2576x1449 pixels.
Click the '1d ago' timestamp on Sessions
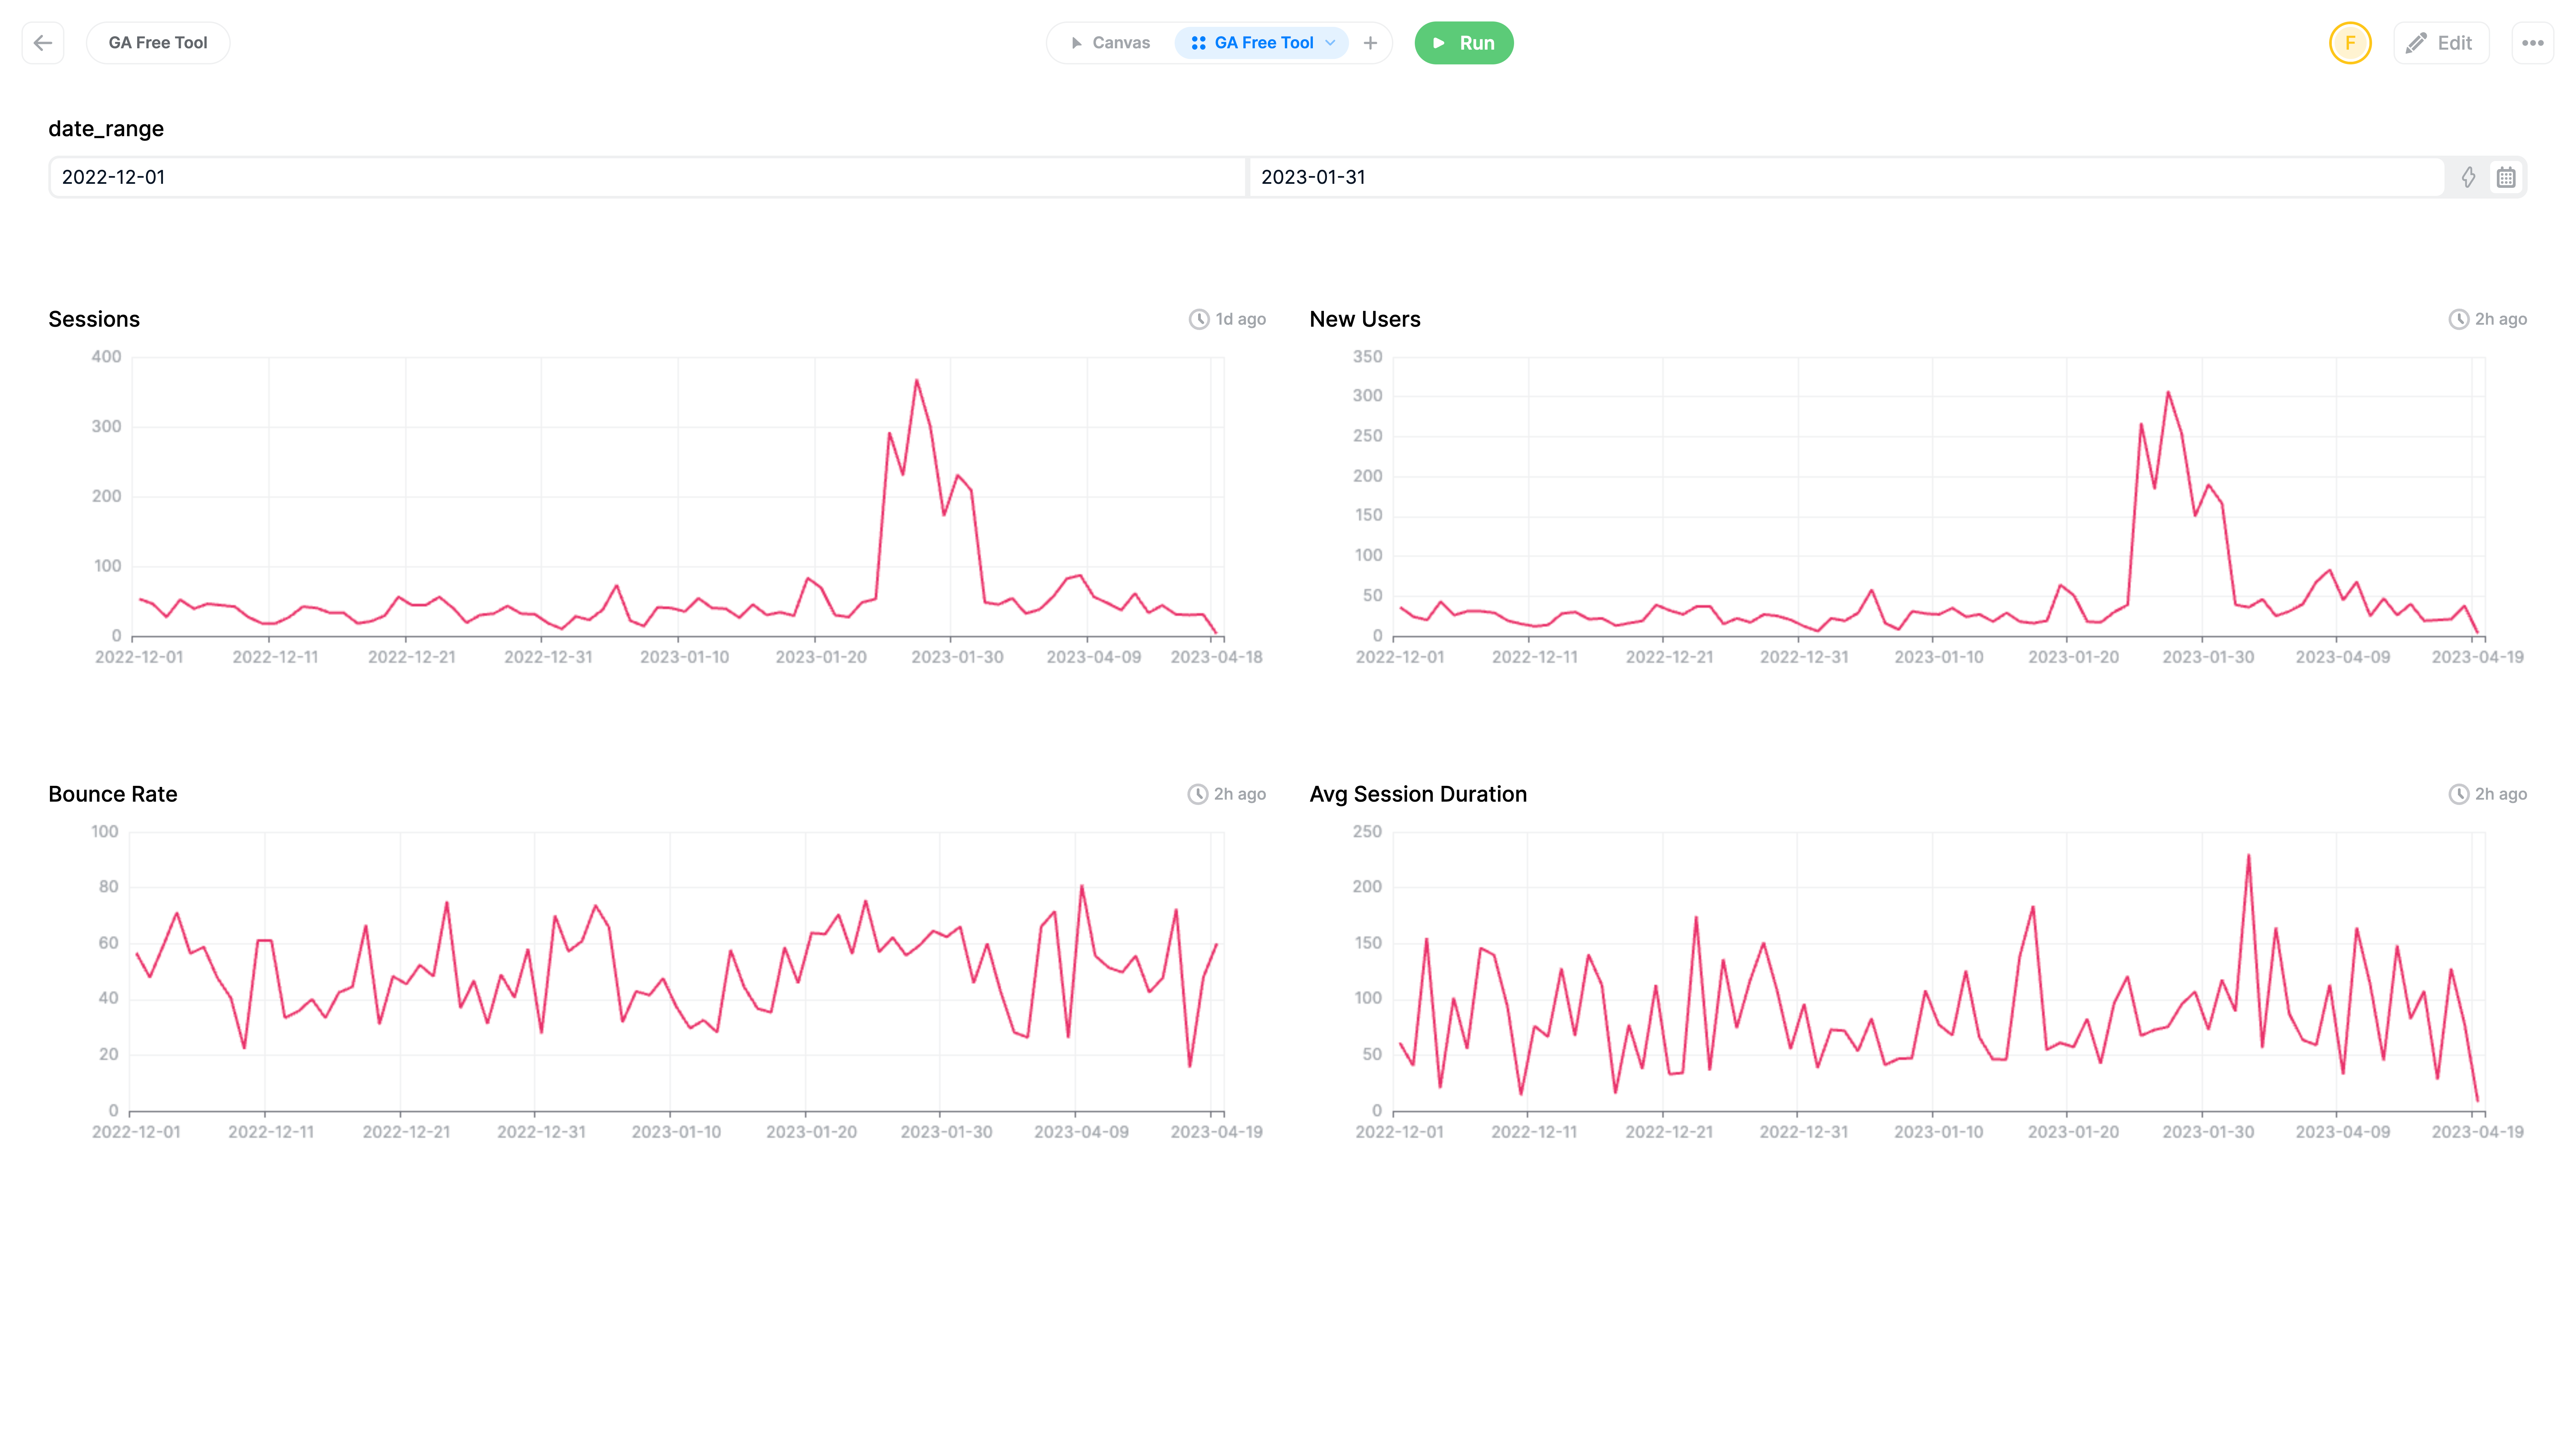[x=1241, y=319]
